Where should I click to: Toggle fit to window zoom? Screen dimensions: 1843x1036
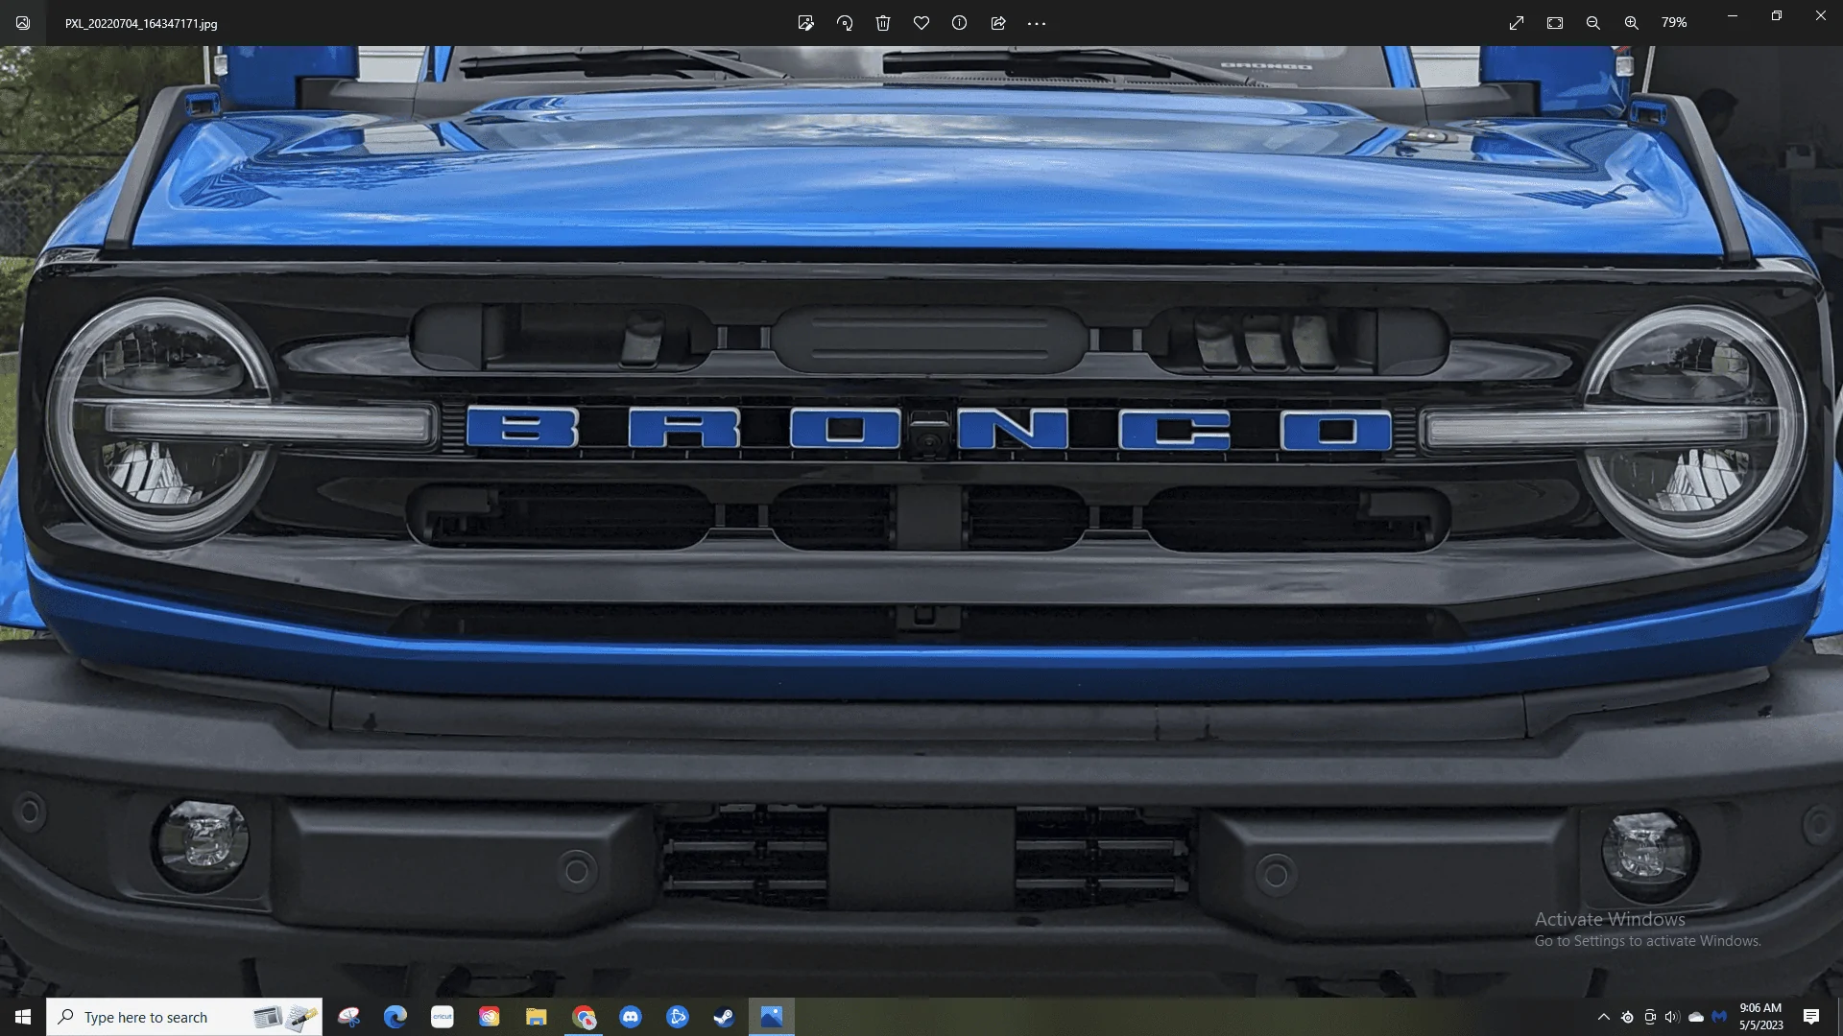coord(1555,23)
